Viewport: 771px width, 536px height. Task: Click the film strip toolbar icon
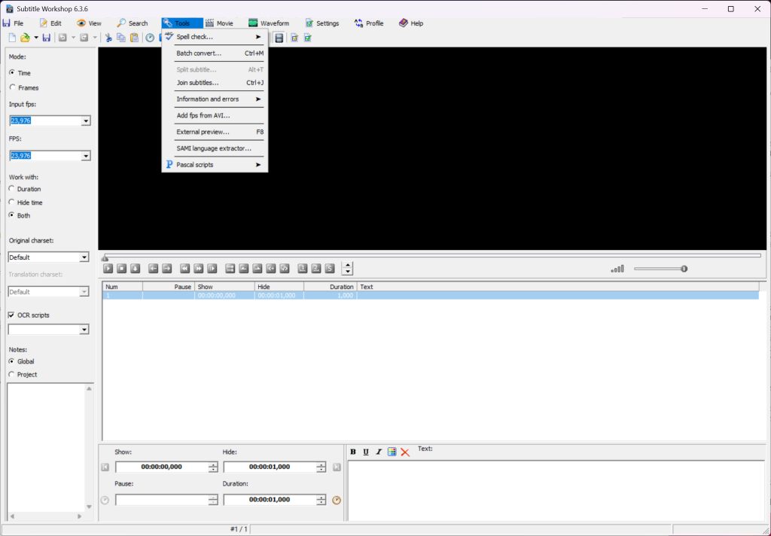tap(279, 38)
